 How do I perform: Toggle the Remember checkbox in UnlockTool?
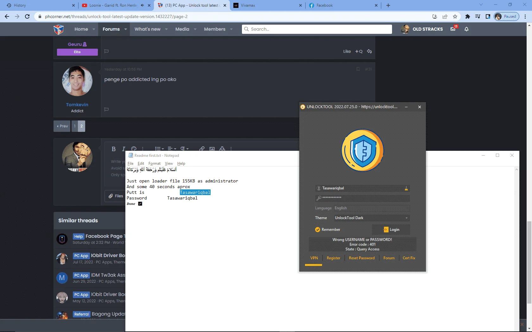point(318,230)
